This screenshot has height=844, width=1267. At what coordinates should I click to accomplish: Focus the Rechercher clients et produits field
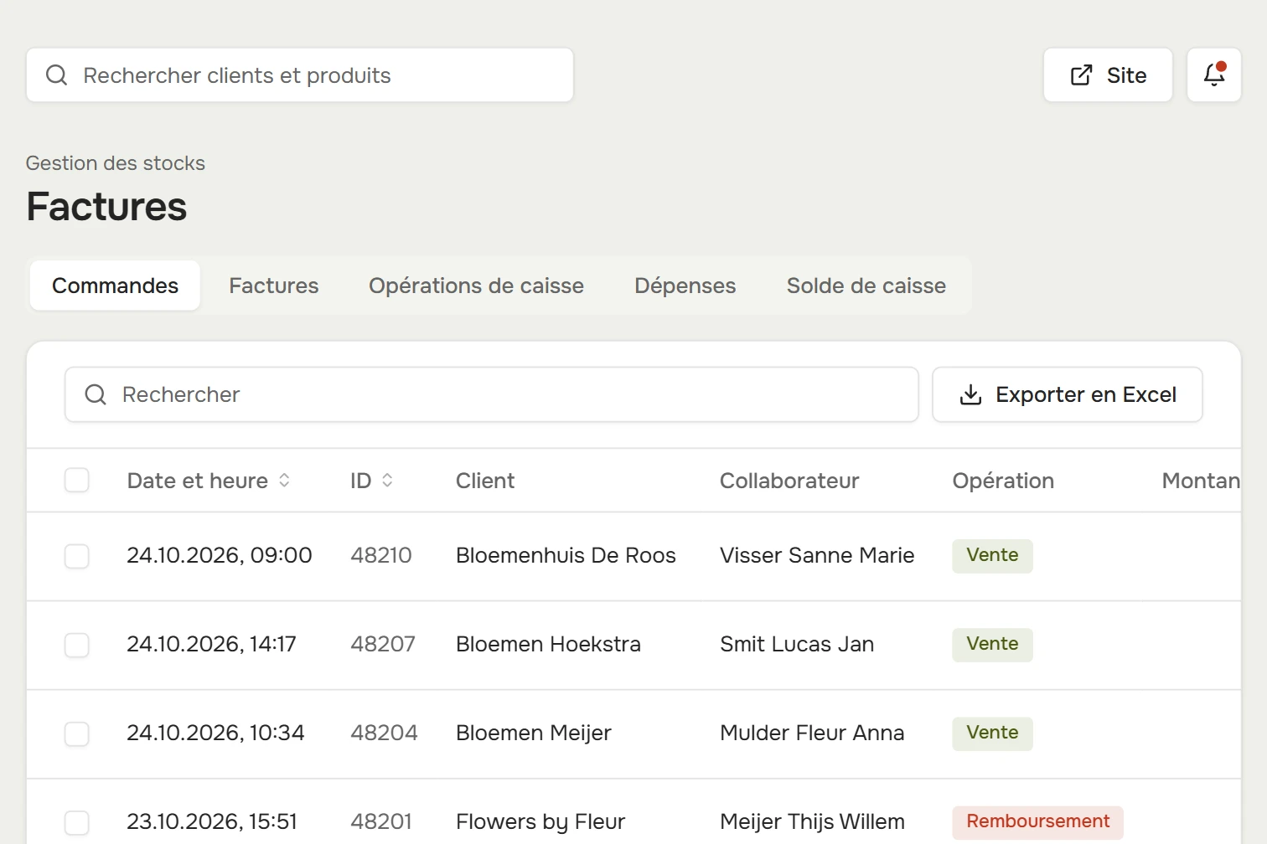pyautogui.click(x=300, y=75)
